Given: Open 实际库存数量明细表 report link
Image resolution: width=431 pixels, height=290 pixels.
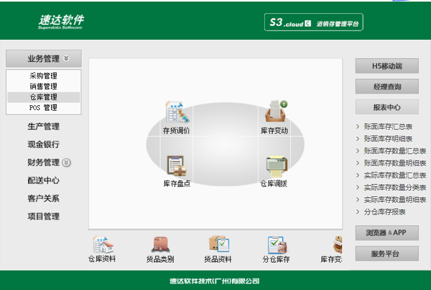Looking at the screenshot, I should [395, 200].
